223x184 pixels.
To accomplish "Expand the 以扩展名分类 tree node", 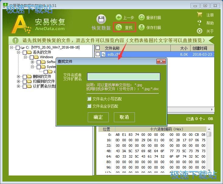I will 18,86.
